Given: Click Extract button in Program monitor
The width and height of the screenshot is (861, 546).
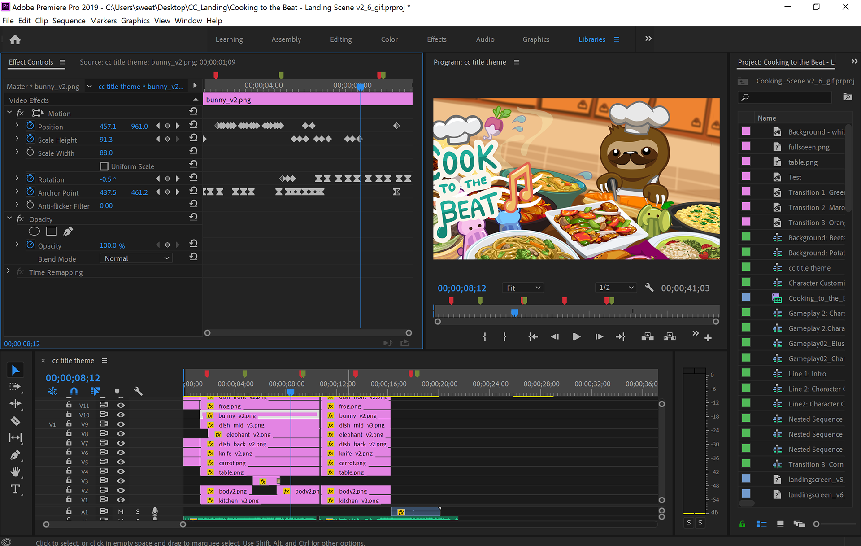Looking at the screenshot, I should 670,336.
